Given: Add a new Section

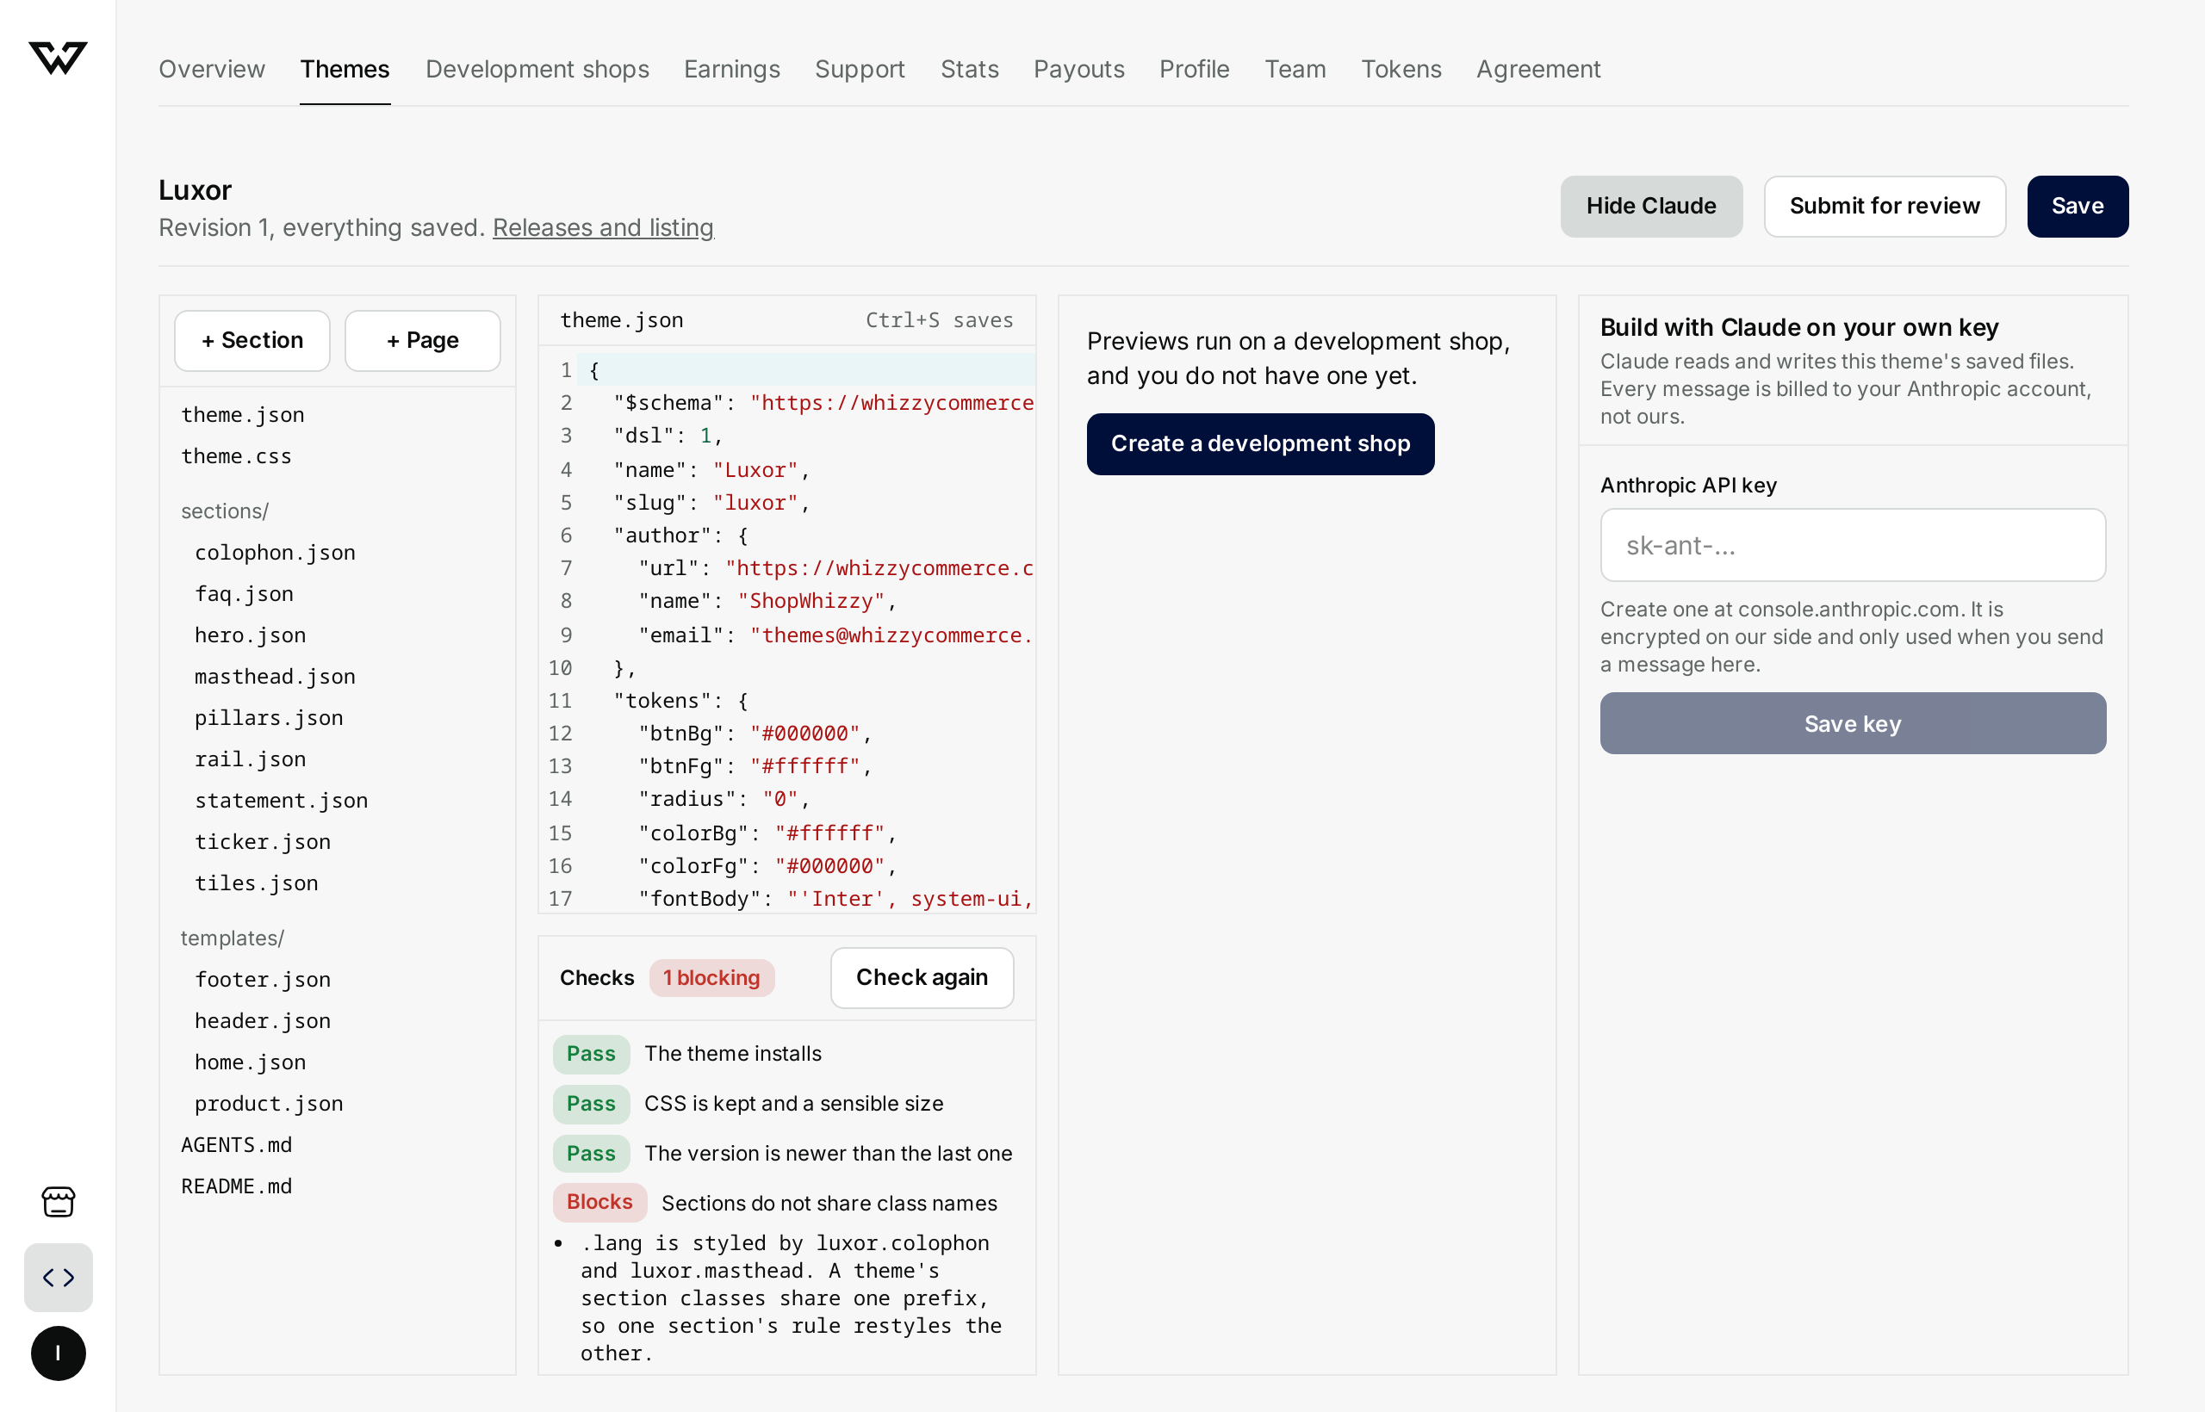Looking at the screenshot, I should 252,340.
